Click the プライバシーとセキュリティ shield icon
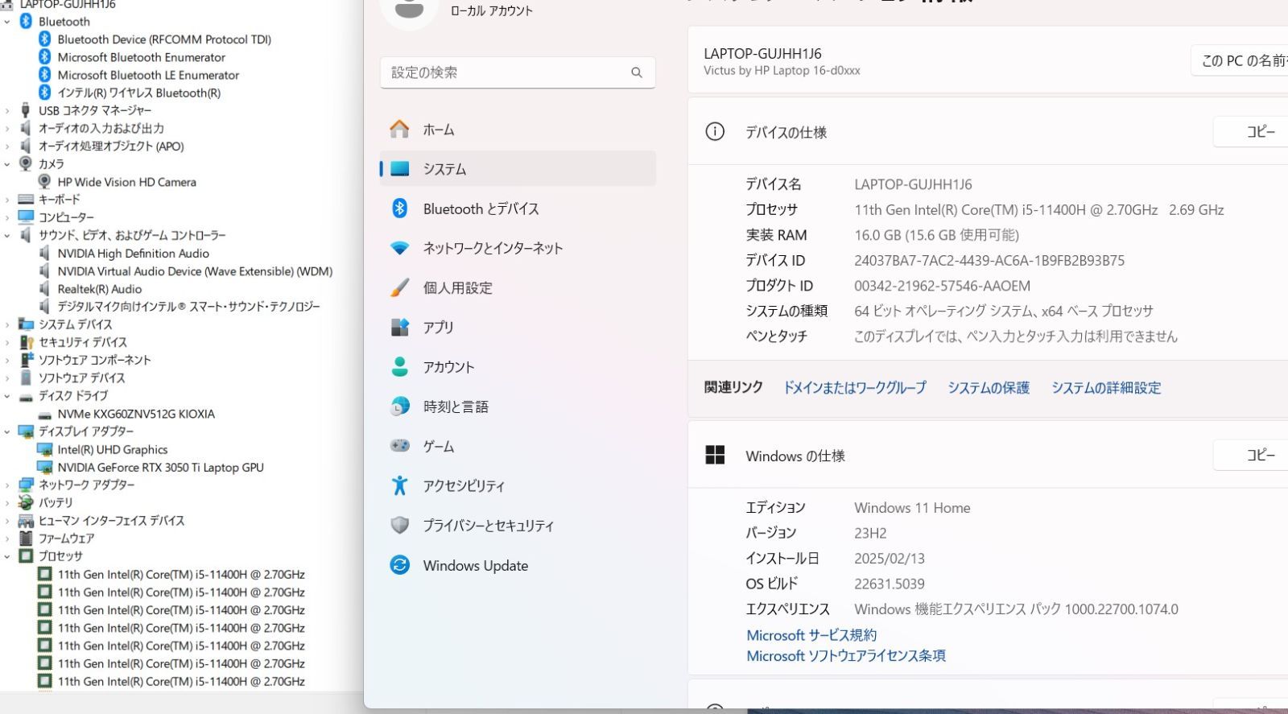 400,525
